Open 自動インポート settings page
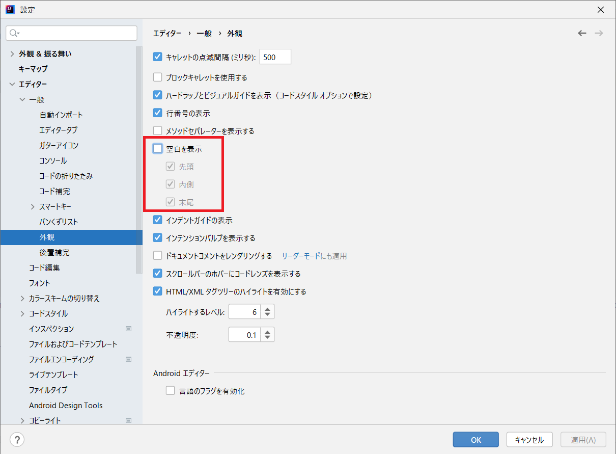The height and width of the screenshot is (454, 616). pyautogui.click(x=61, y=115)
